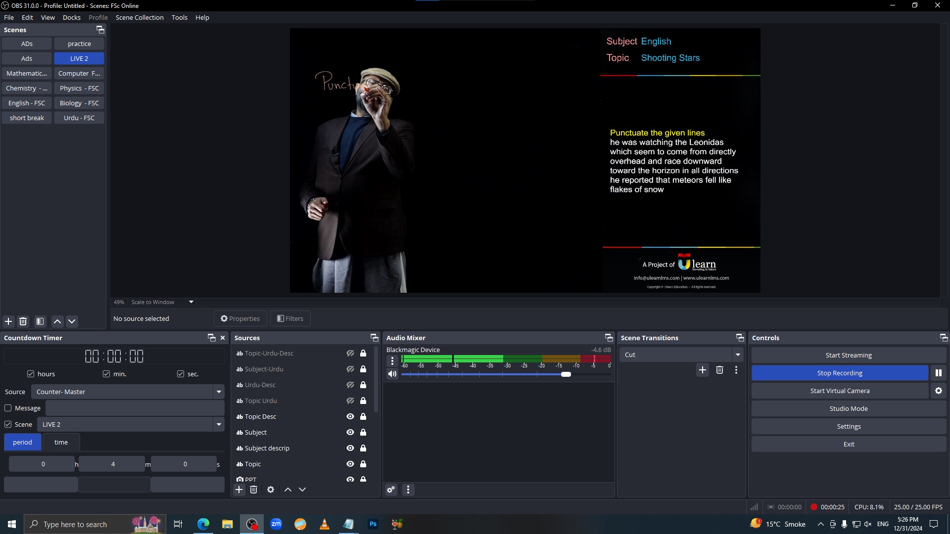Expand the Scene LIVE 2 dropdown

pos(219,424)
